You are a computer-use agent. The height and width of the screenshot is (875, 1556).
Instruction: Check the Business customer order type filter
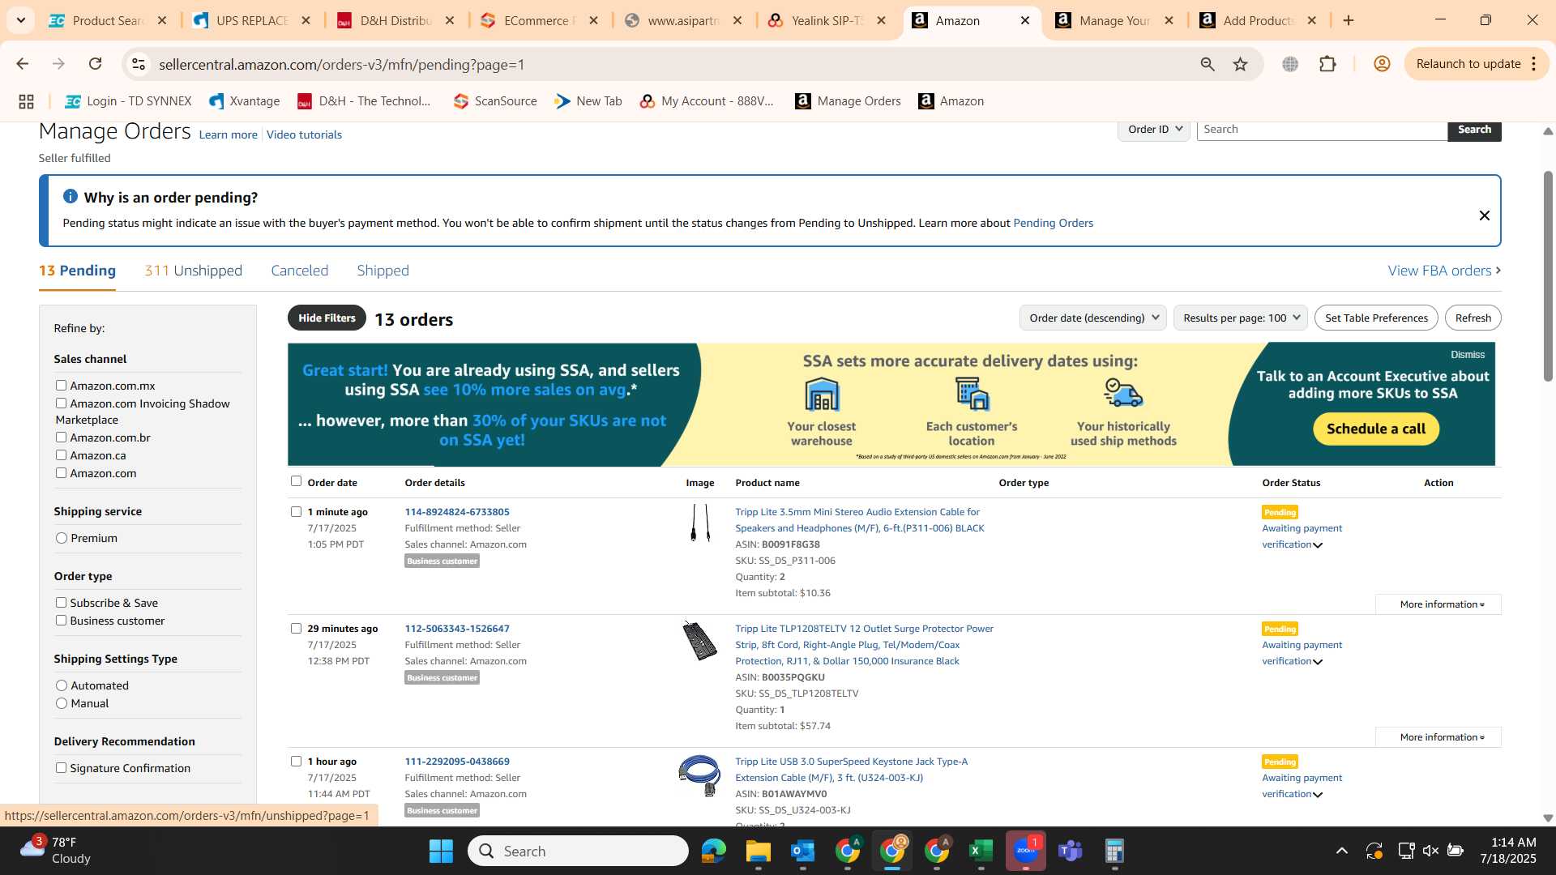coord(61,621)
